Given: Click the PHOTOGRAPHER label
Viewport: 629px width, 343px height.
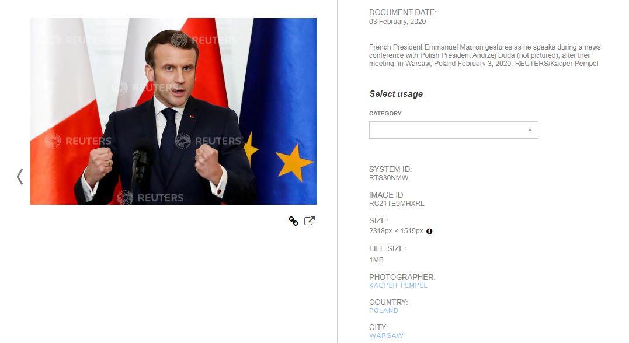Looking at the screenshot, I should (402, 277).
